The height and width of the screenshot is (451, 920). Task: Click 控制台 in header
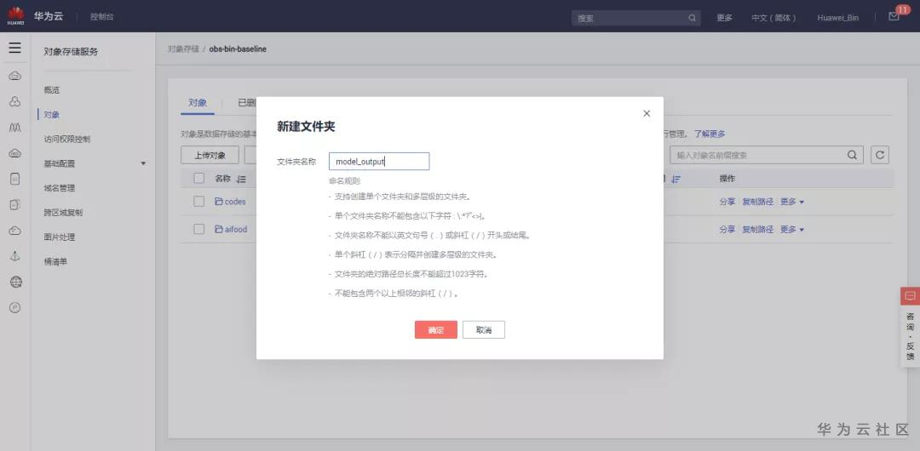(101, 16)
